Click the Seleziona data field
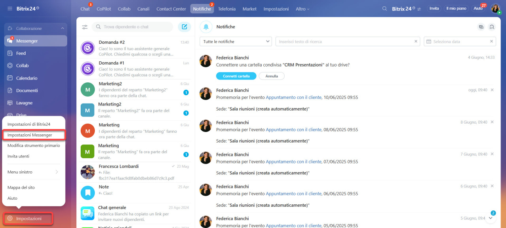 (460, 41)
